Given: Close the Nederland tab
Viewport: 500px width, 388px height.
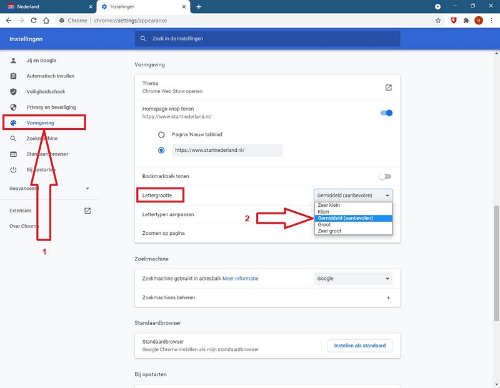Looking at the screenshot, I should [91, 7].
